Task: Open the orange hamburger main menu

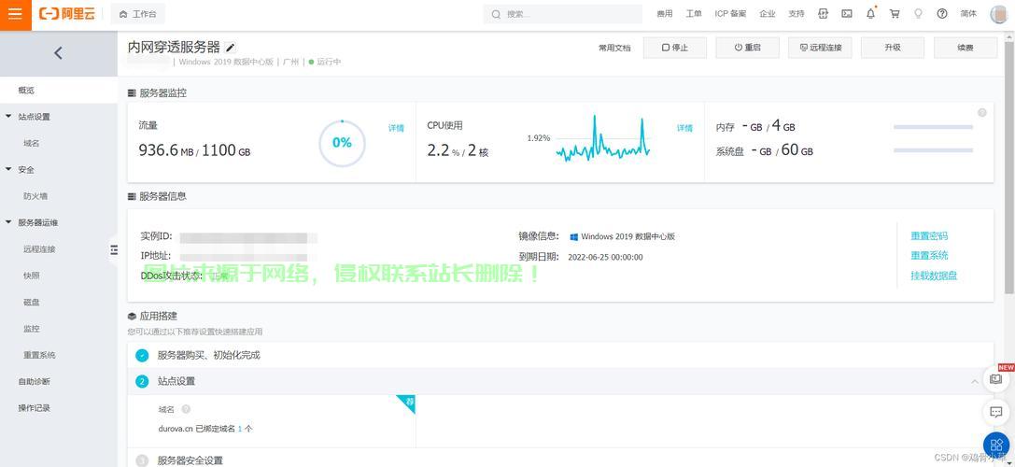Action: (15, 14)
